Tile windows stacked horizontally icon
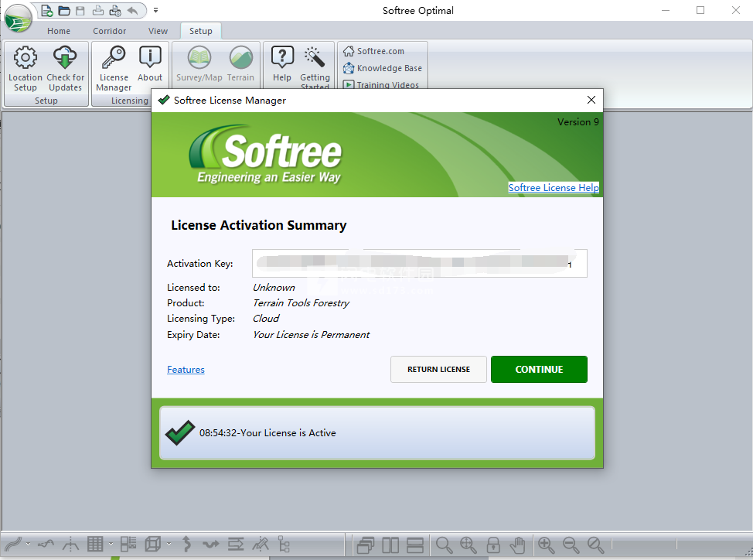The height and width of the screenshot is (560, 753). (415, 545)
